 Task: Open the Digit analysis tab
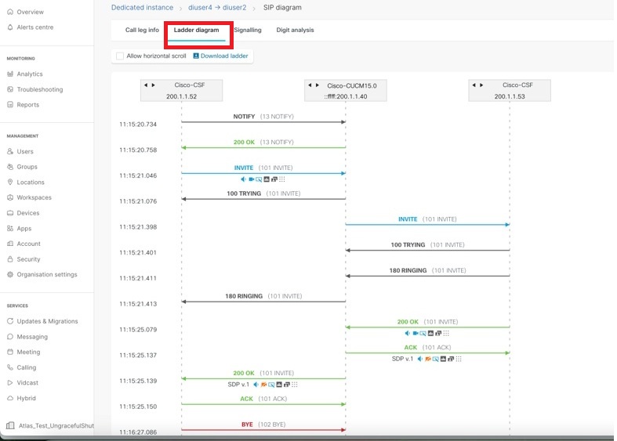coord(295,31)
